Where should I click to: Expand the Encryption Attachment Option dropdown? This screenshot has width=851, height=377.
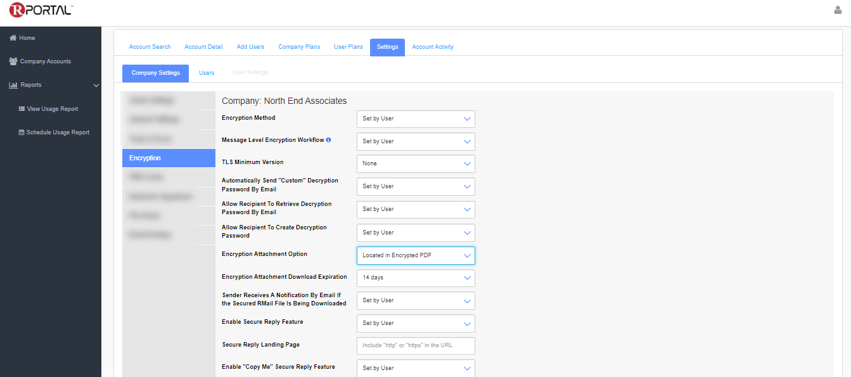416,255
